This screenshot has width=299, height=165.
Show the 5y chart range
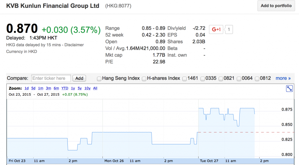[x=80, y=88]
